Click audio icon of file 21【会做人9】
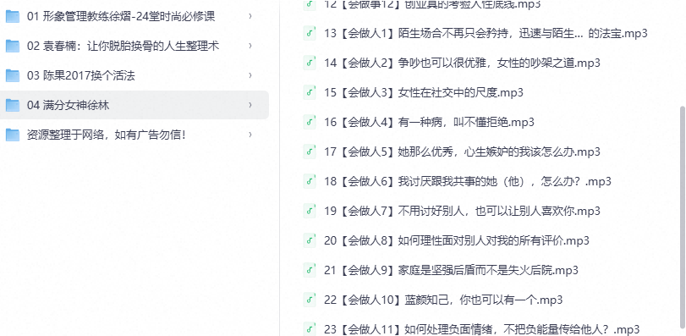 pos(310,270)
